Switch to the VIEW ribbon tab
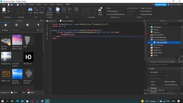 52,5
